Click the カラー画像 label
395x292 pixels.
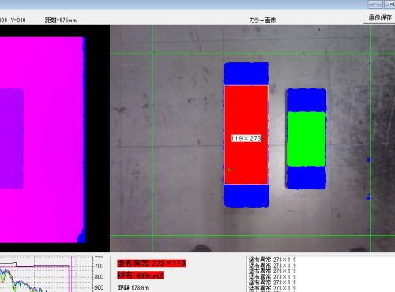[262, 20]
